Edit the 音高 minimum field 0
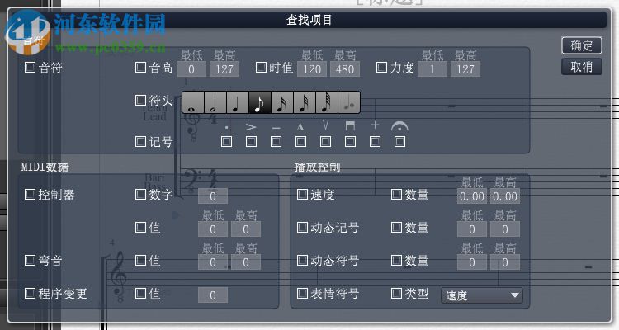The height and width of the screenshot is (330, 619). [x=191, y=69]
